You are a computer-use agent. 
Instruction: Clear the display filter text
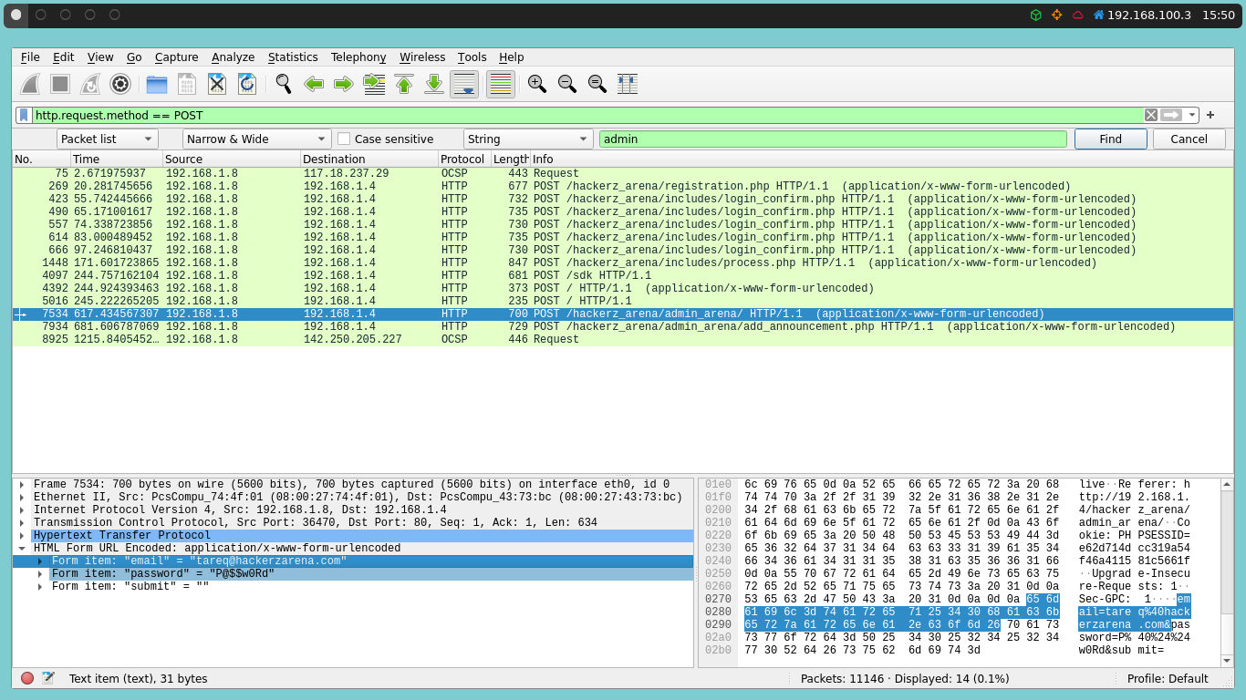(1151, 115)
